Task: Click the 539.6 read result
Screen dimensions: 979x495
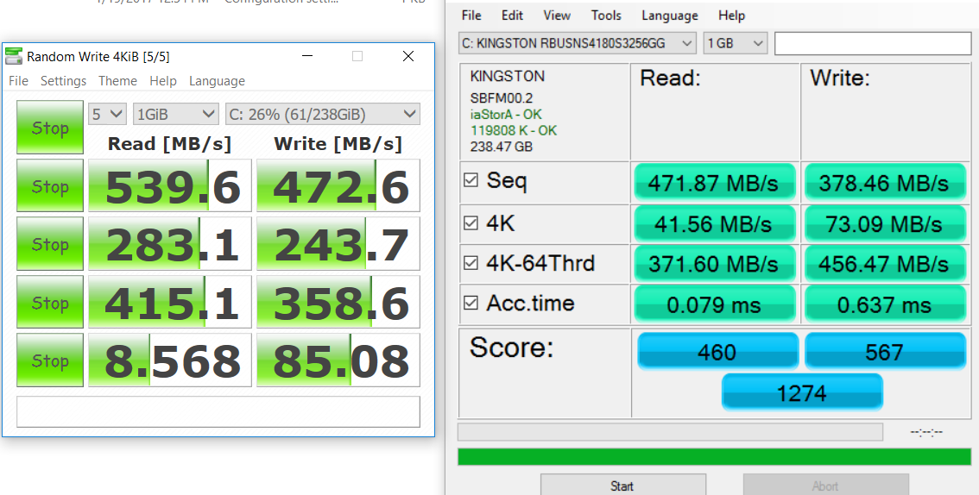Action: [x=170, y=185]
